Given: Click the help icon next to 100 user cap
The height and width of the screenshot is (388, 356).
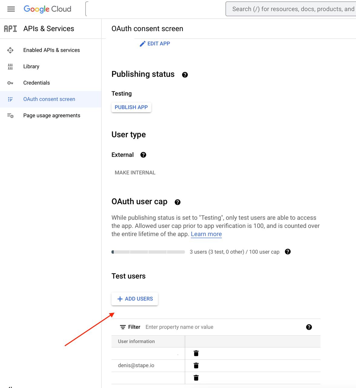Looking at the screenshot, I should [288, 252].
